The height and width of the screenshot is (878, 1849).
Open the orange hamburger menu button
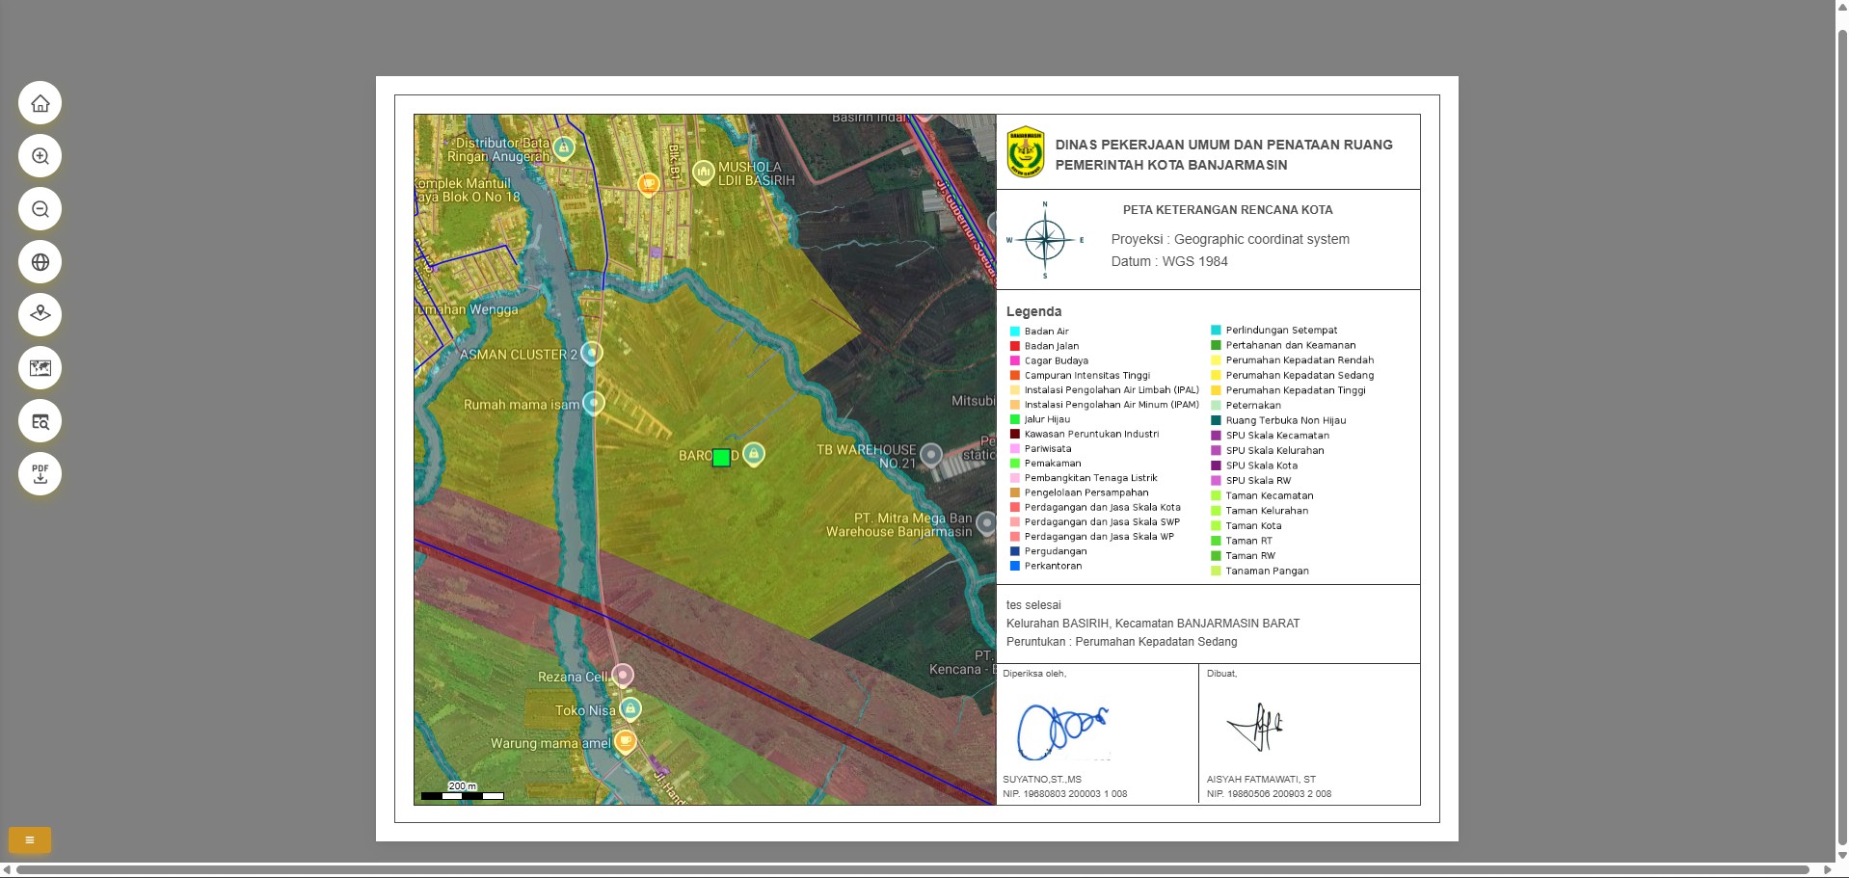(30, 840)
